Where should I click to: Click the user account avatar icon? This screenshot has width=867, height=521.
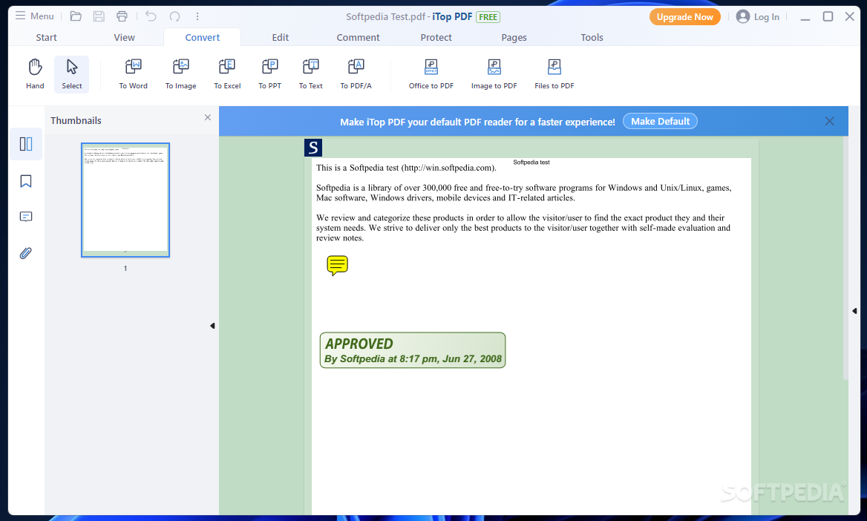[x=742, y=16]
